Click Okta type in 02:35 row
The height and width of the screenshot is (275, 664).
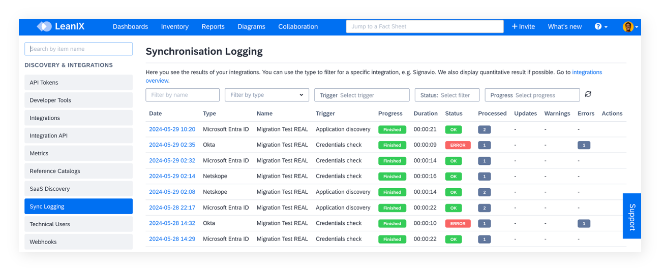point(209,145)
